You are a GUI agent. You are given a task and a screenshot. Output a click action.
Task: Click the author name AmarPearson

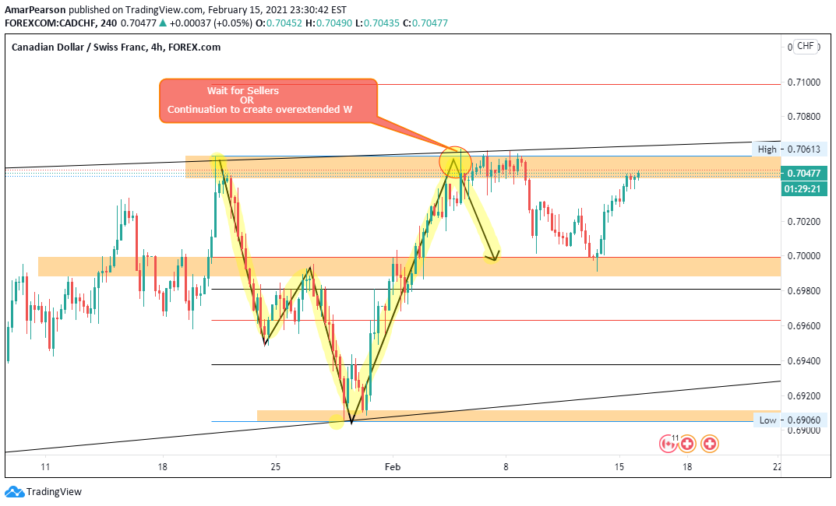point(35,9)
